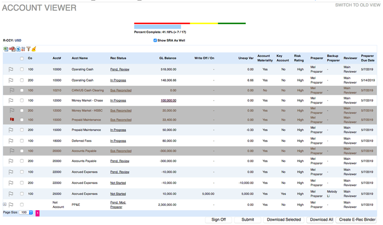Click the PDF export icon in toolbar
Image resolution: width=383 pixels, height=225 pixels.
coord(11,49)
